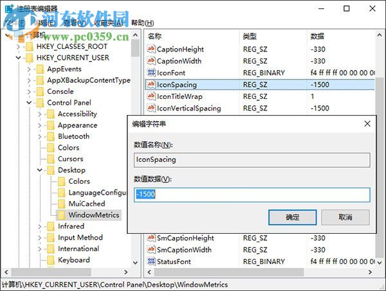Click the AppEvents folder icon

coord(40,69)
